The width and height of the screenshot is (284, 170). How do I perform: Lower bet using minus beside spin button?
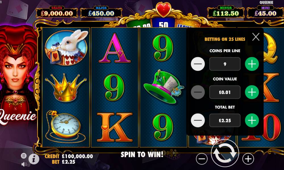point(202,159)
